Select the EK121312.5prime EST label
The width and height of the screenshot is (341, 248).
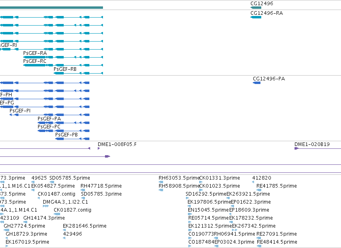pyautogui.click(x=210, y=226)
